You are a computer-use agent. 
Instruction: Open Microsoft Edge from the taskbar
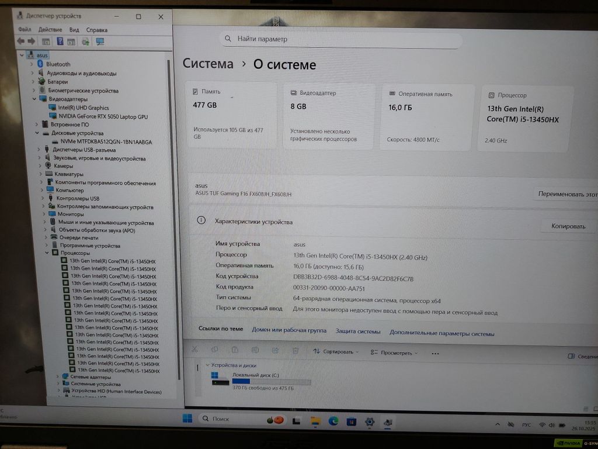point(333,420)
